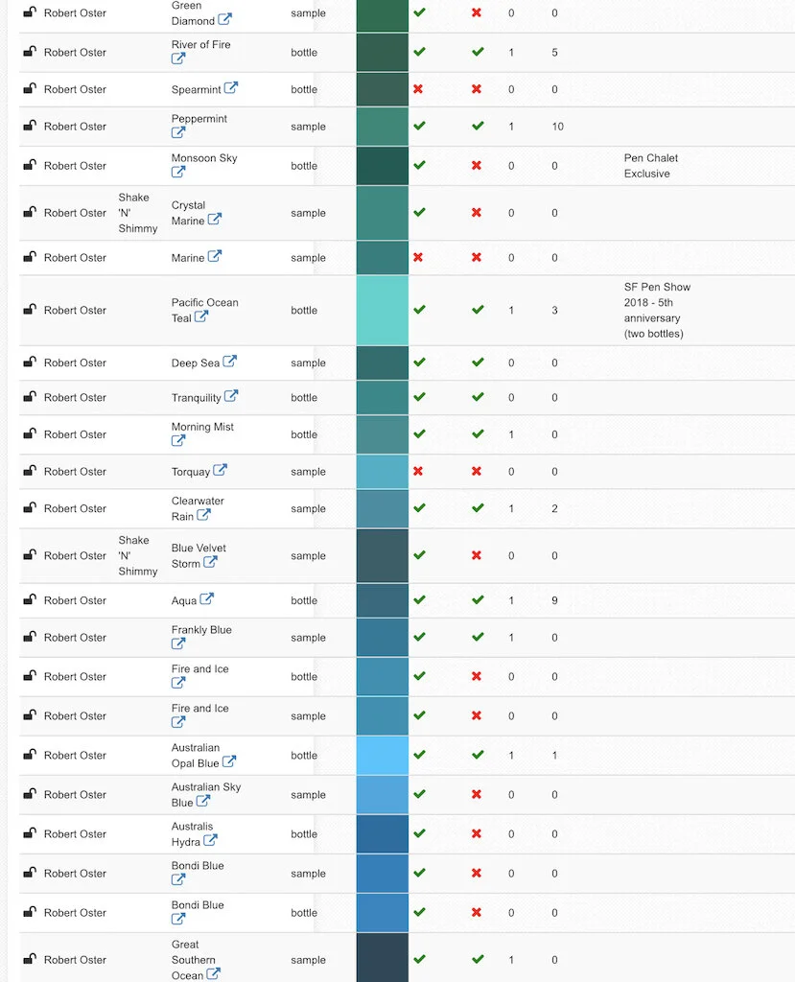Click the lock icon in Spearmint row
This screenshot has height=982, width=795.
click(x=30, y=88)
